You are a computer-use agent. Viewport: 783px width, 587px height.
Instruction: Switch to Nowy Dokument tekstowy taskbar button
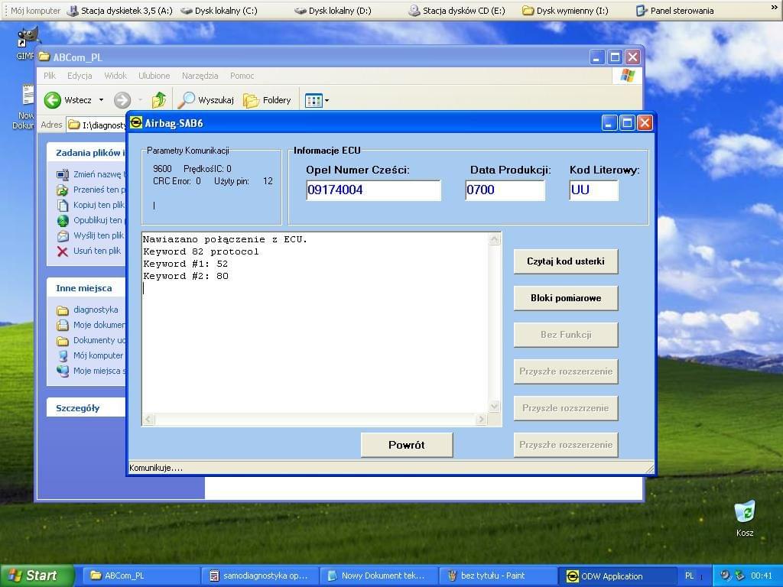tap(379, 576)
